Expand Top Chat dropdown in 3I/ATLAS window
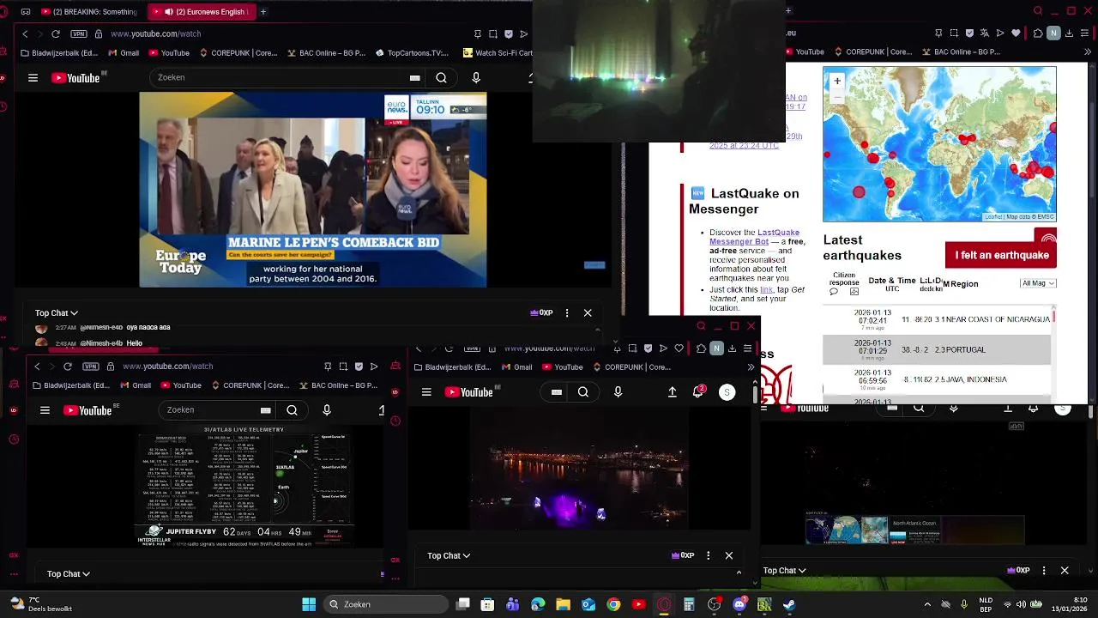 (69, 573)
